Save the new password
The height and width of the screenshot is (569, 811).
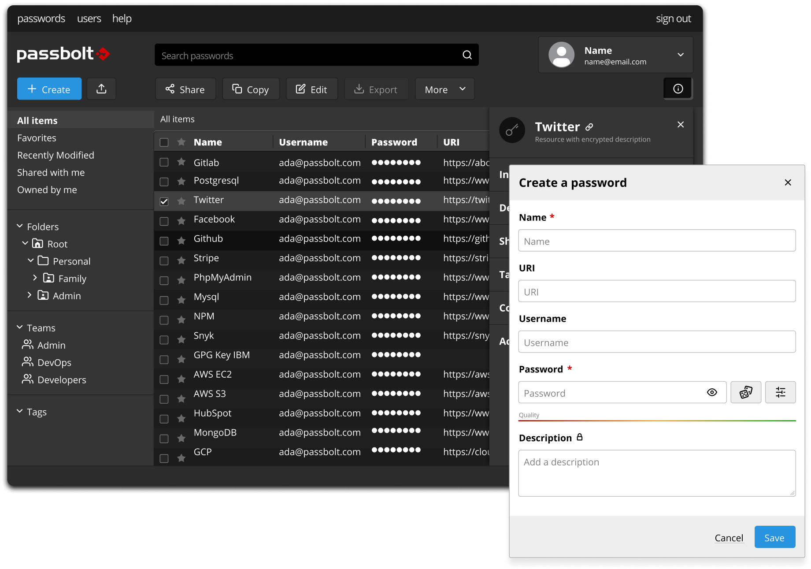(x=775, y=537)
